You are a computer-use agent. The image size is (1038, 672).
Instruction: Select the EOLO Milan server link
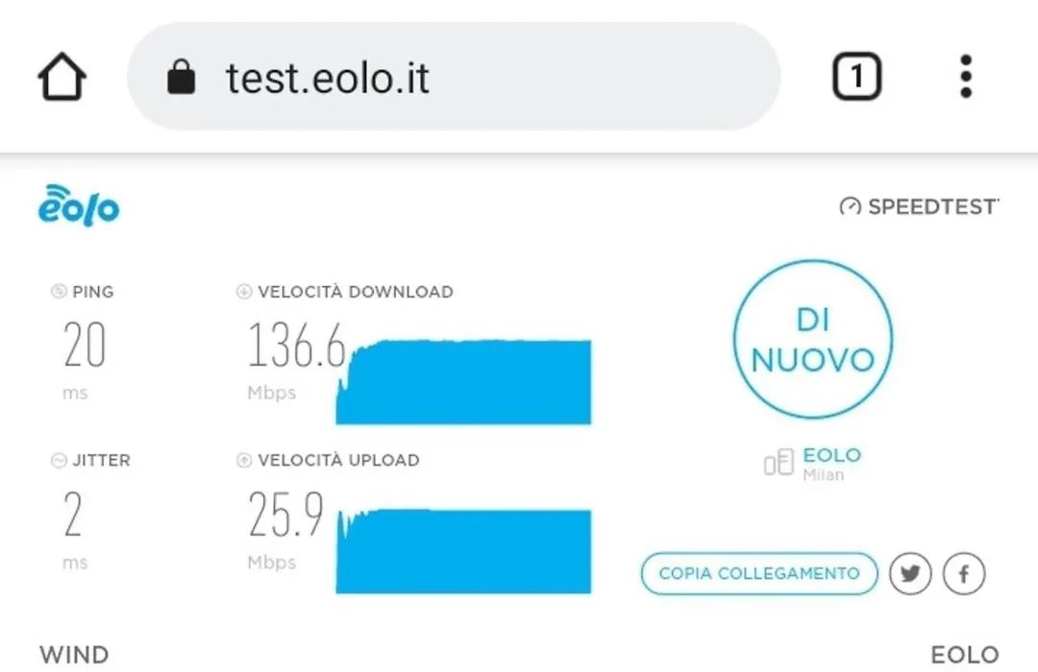(832, 463)
